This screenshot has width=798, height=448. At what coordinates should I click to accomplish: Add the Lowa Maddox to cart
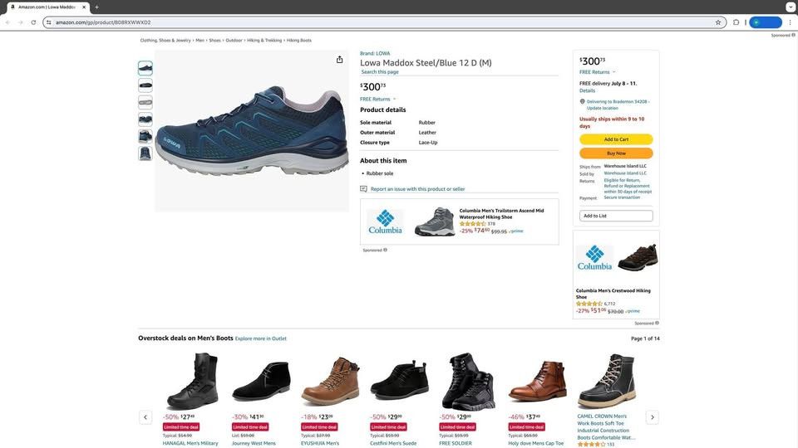point(616,139)
